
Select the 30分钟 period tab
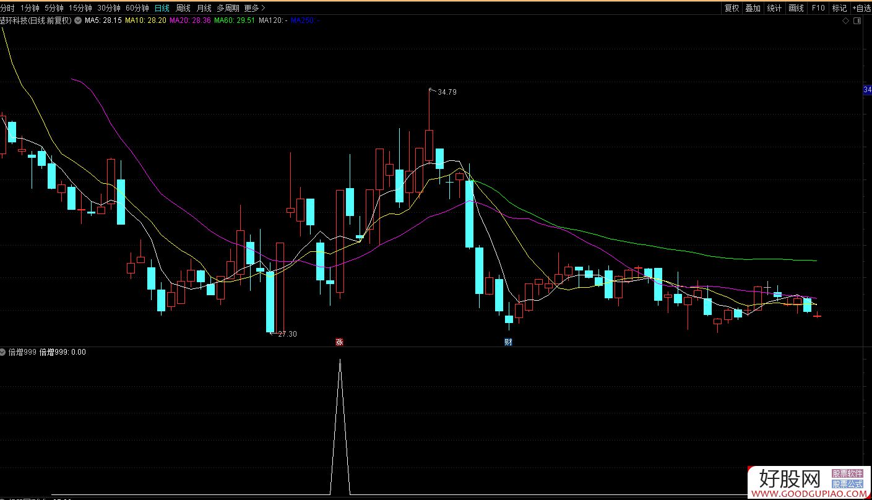(108, 8)
